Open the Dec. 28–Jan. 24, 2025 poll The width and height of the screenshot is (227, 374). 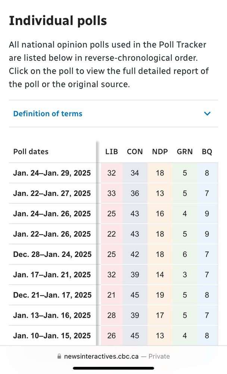coord(52,254)
